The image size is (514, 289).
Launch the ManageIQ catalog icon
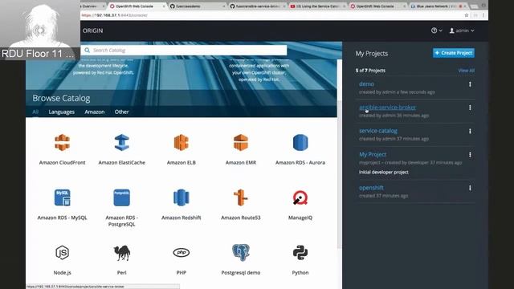[300, 197]
